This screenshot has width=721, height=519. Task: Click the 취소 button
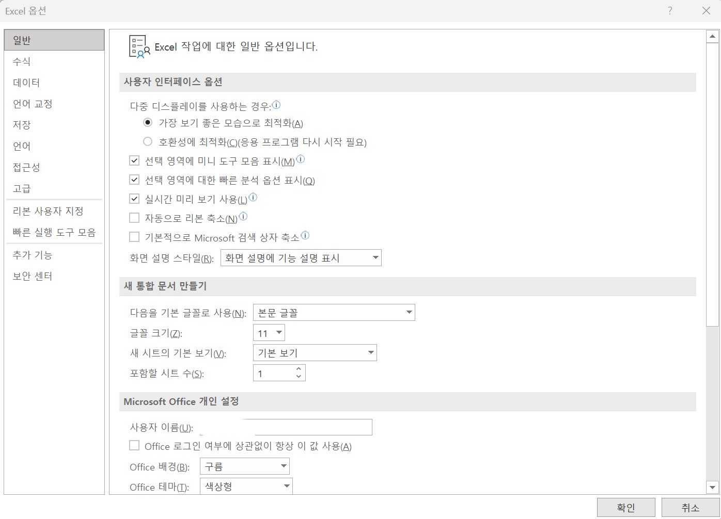click(x=691, y=508)
